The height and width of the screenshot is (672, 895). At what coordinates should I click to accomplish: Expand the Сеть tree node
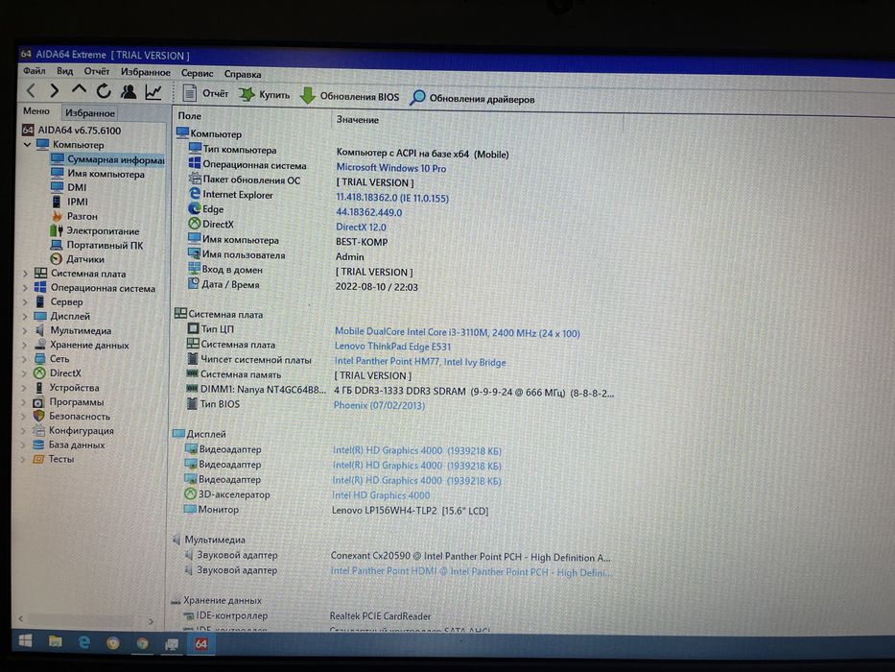point(25,359)
